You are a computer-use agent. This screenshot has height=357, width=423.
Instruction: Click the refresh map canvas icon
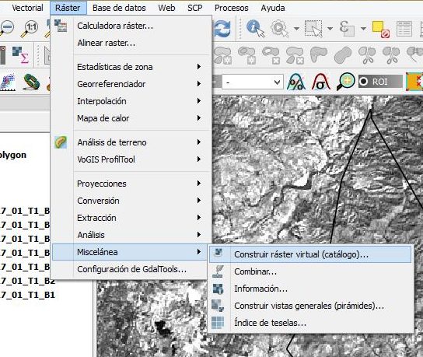coord(222,28)
